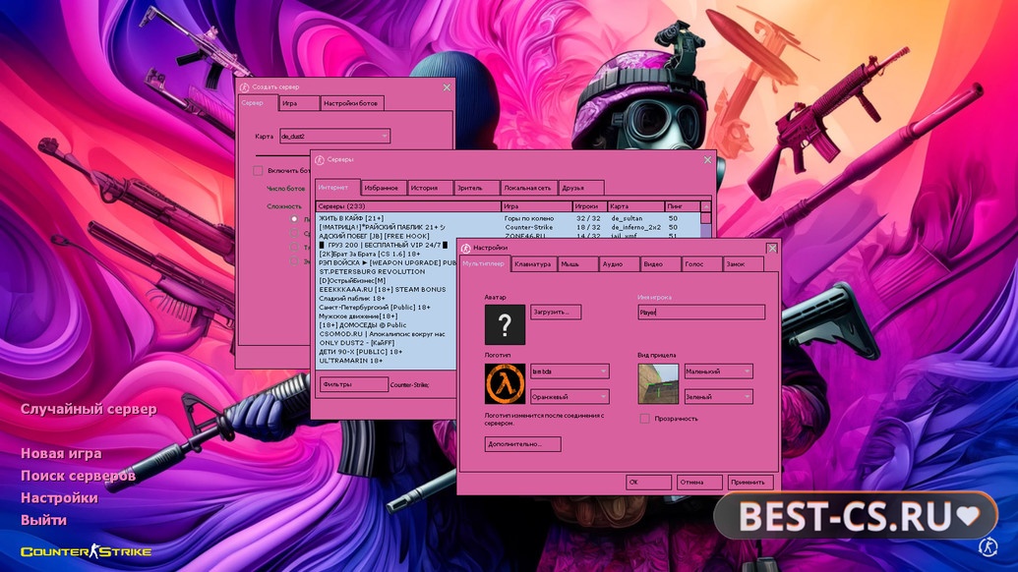Open the Оранжевый logo color dropdown
1018x572 pixels.
tap(569, 396)
